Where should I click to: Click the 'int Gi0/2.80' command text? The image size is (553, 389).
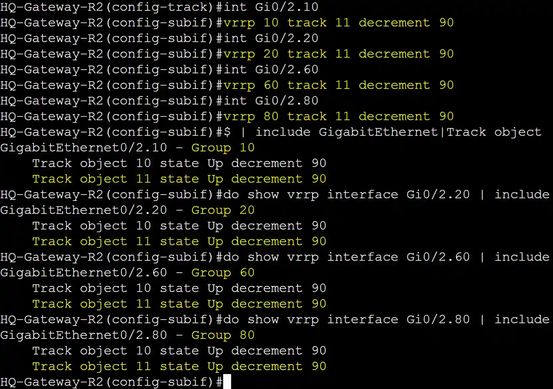[x=271, y=101]
